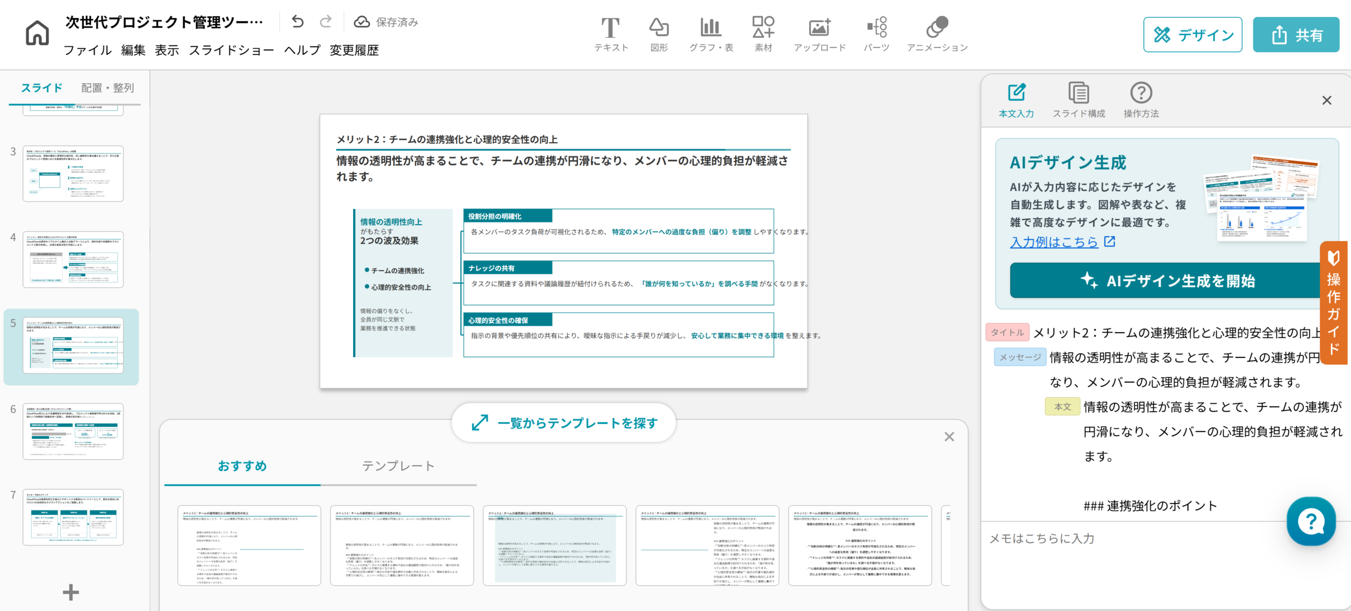The width and height of the screenshot is (1351, 611).
Task: Open the orange 操作ガイド side tab
Action: [1334, 303]
